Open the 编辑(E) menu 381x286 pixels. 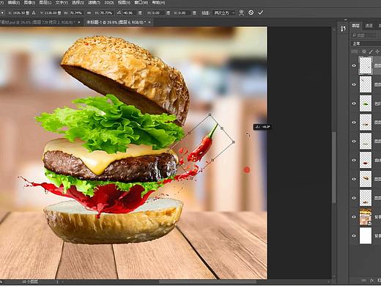click(13, 3)
